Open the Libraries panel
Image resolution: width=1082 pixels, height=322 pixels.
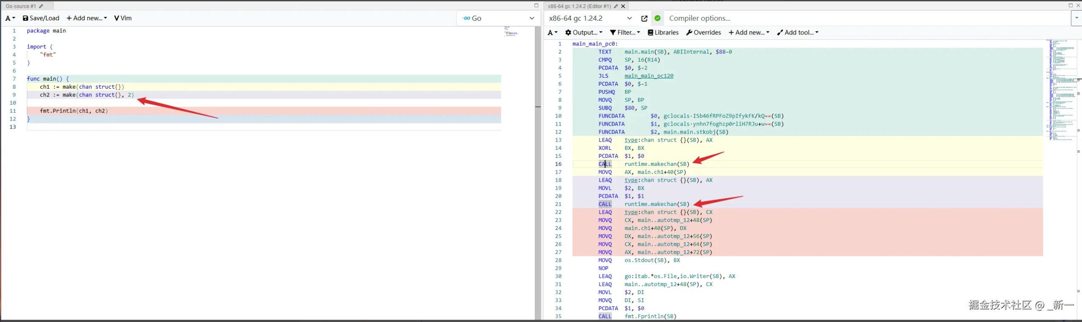(x=663, y=33)
